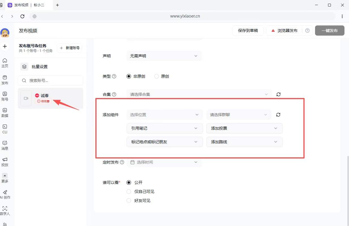Expand the 添加投票 dropdown
The width and height of the screenshot is (349, 226).
tap(245, 128)
